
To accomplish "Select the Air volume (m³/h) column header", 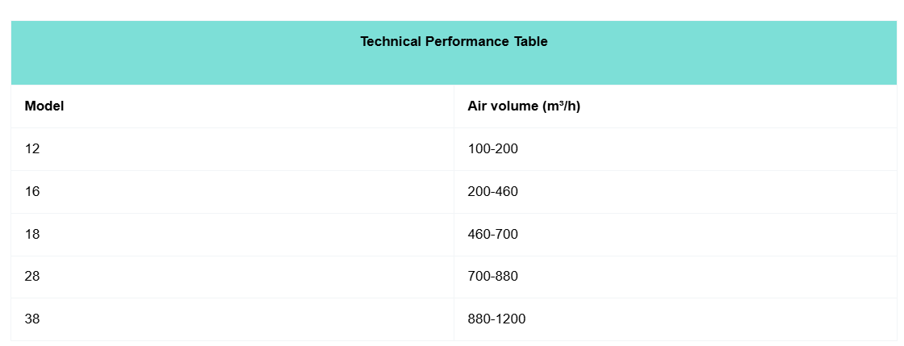I will (x=524, y=106).
